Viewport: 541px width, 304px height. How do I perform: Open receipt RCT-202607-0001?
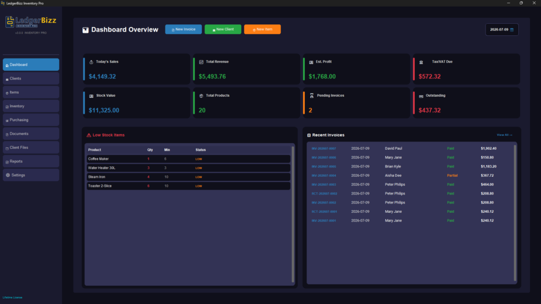click(324, 211)
